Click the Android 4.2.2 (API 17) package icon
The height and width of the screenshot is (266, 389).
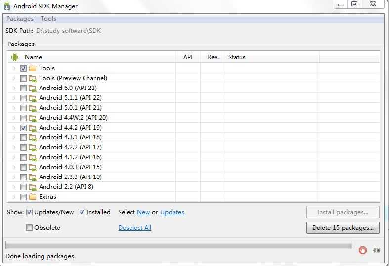pyautogui.click(x=33, y=148)
